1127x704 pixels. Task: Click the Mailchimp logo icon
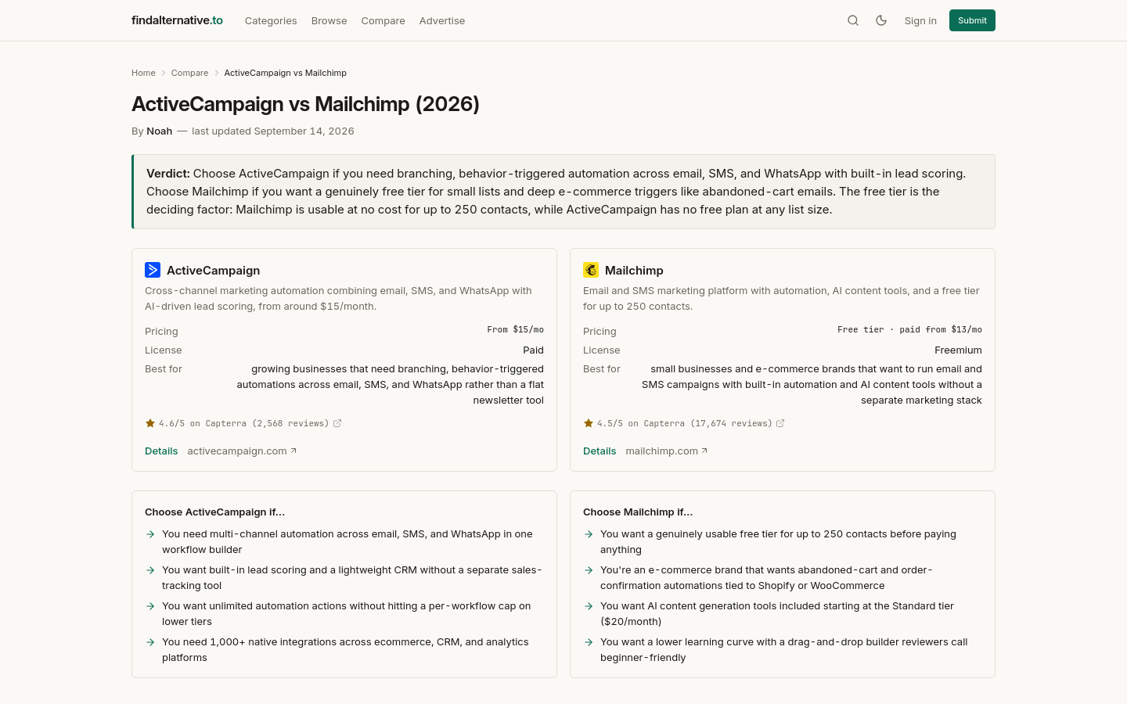[x=591, y=270]
